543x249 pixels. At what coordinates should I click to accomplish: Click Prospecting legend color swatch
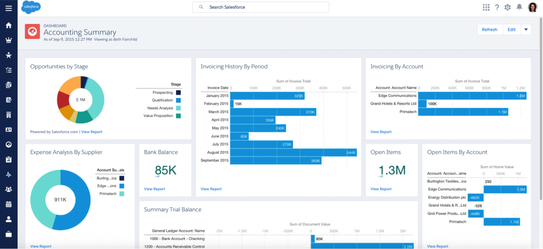178,92
